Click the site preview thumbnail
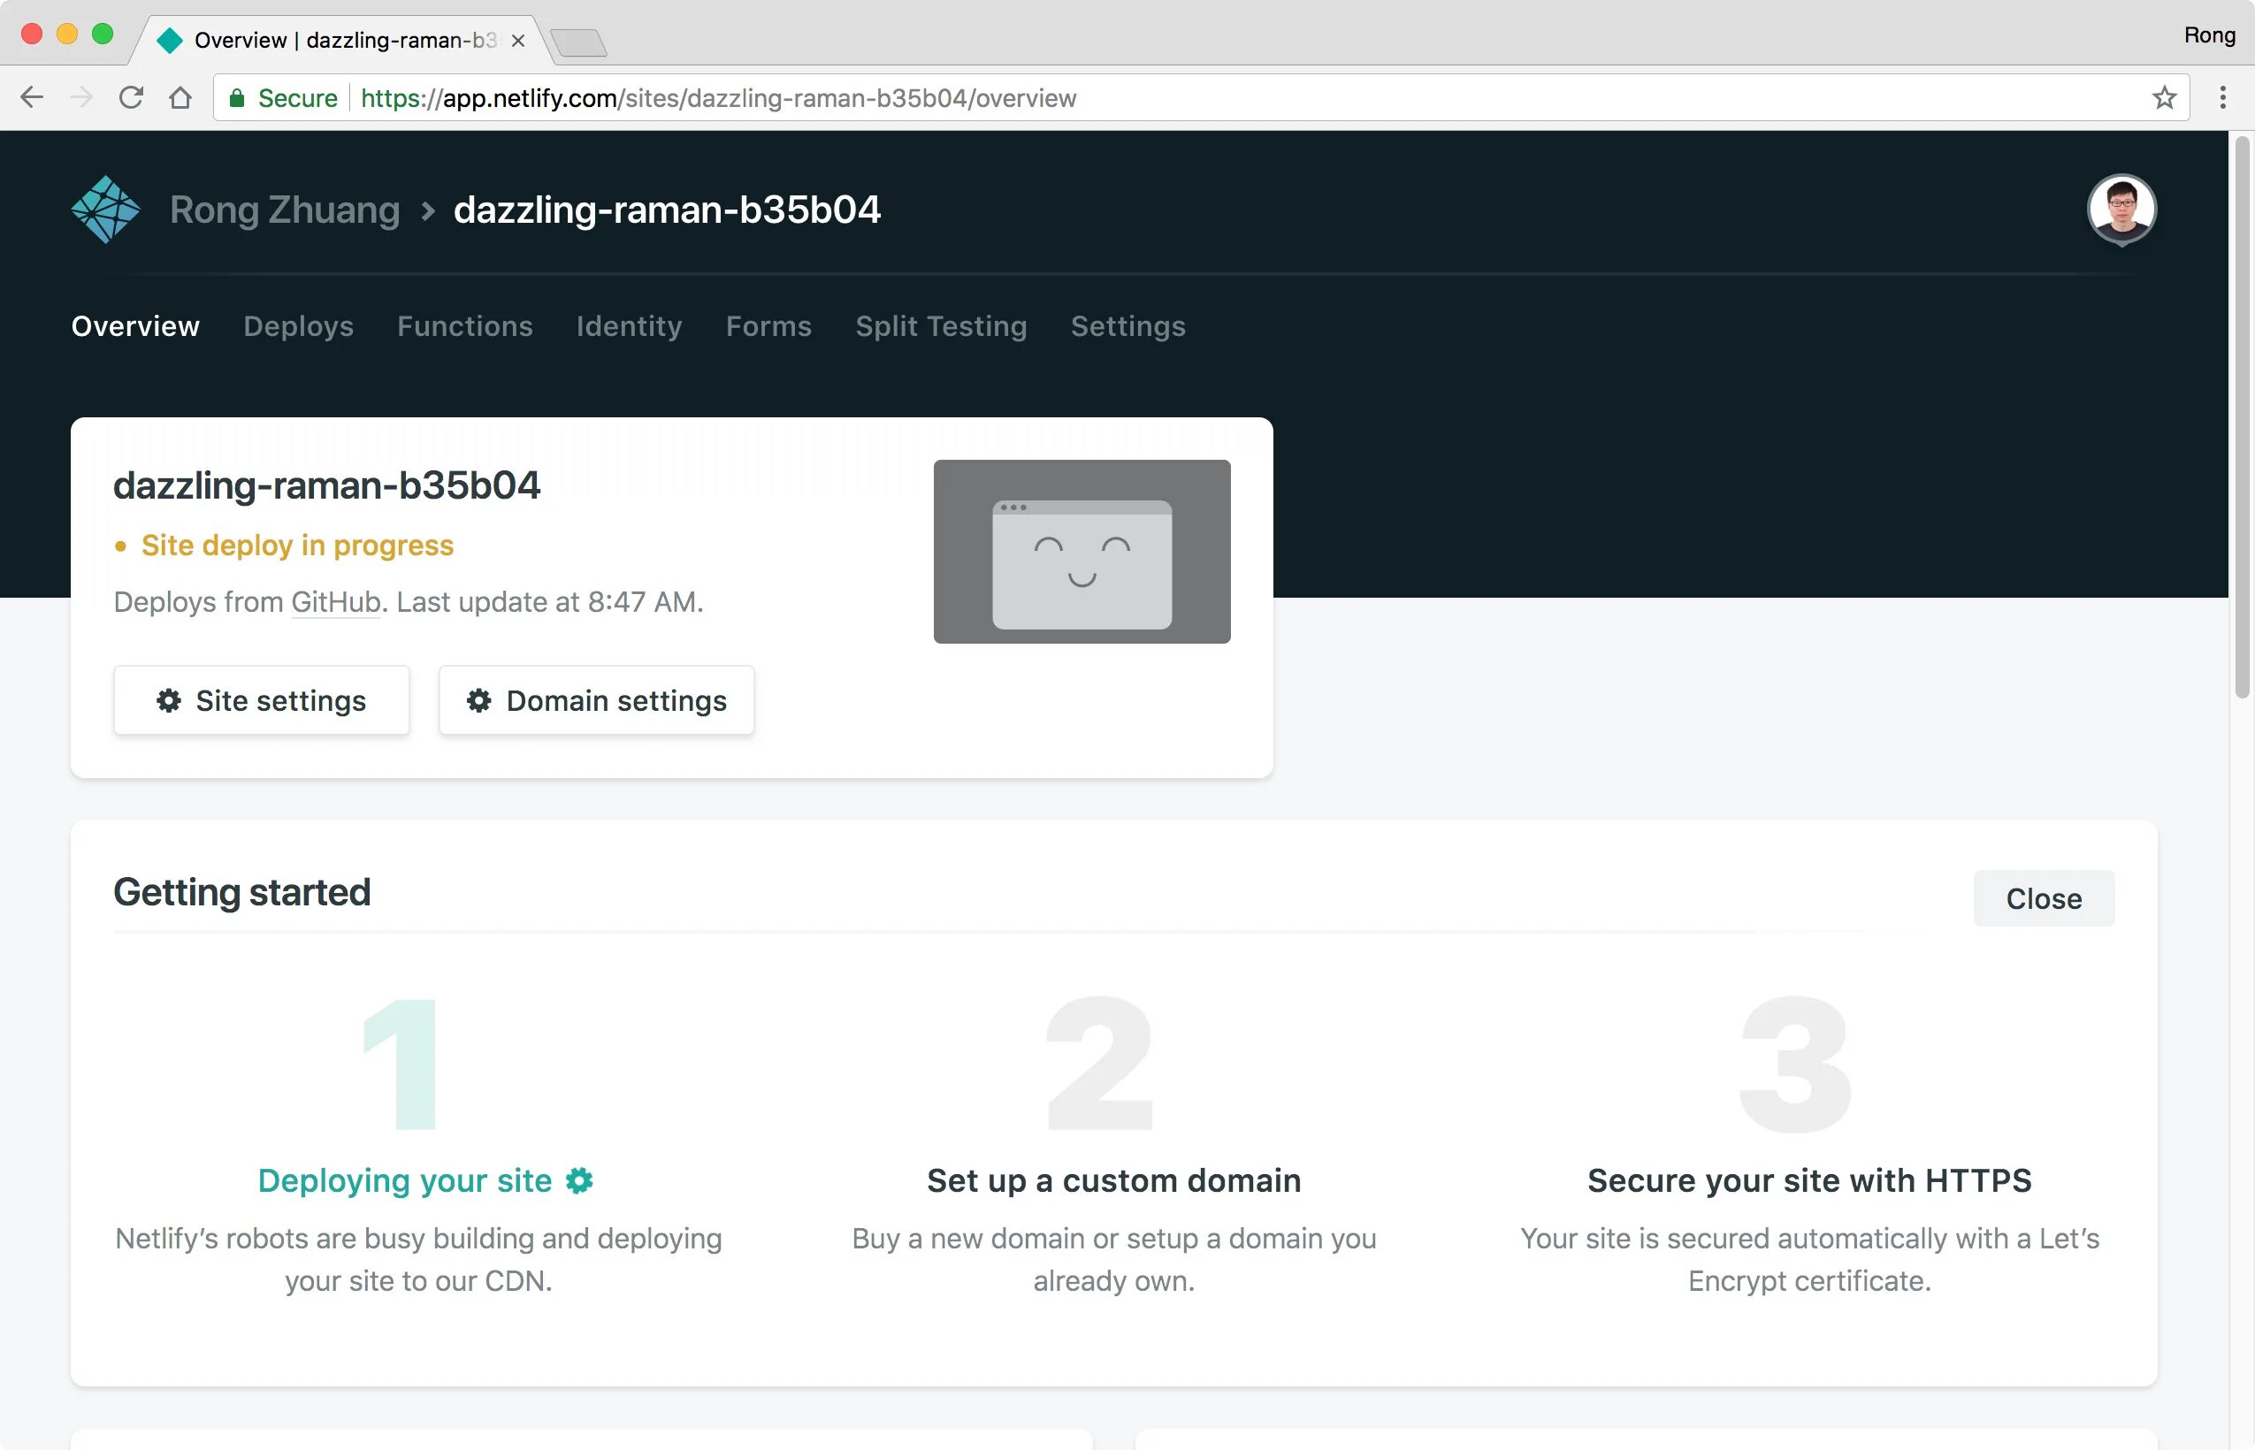2255x1450 pixels. [x=1081, y=552]
